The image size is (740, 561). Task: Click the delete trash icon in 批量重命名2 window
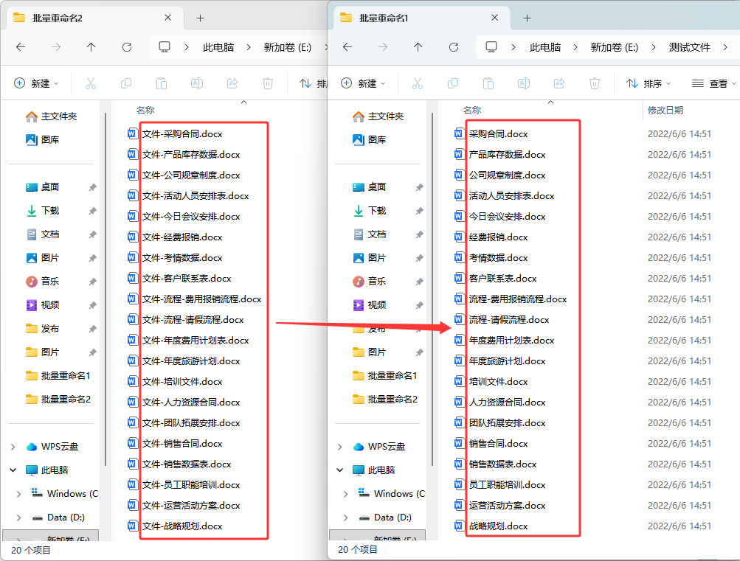point(268,83)
